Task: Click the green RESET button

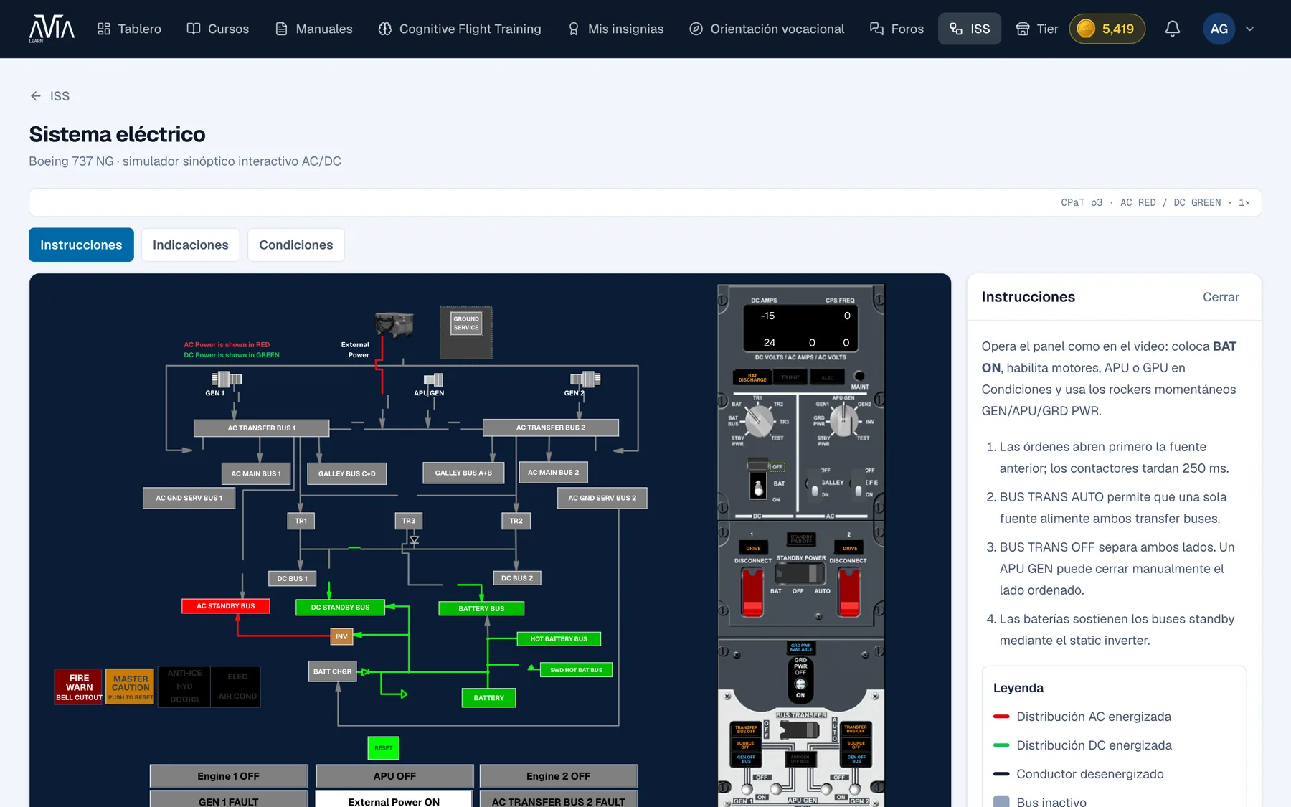Action: [383, 747]
